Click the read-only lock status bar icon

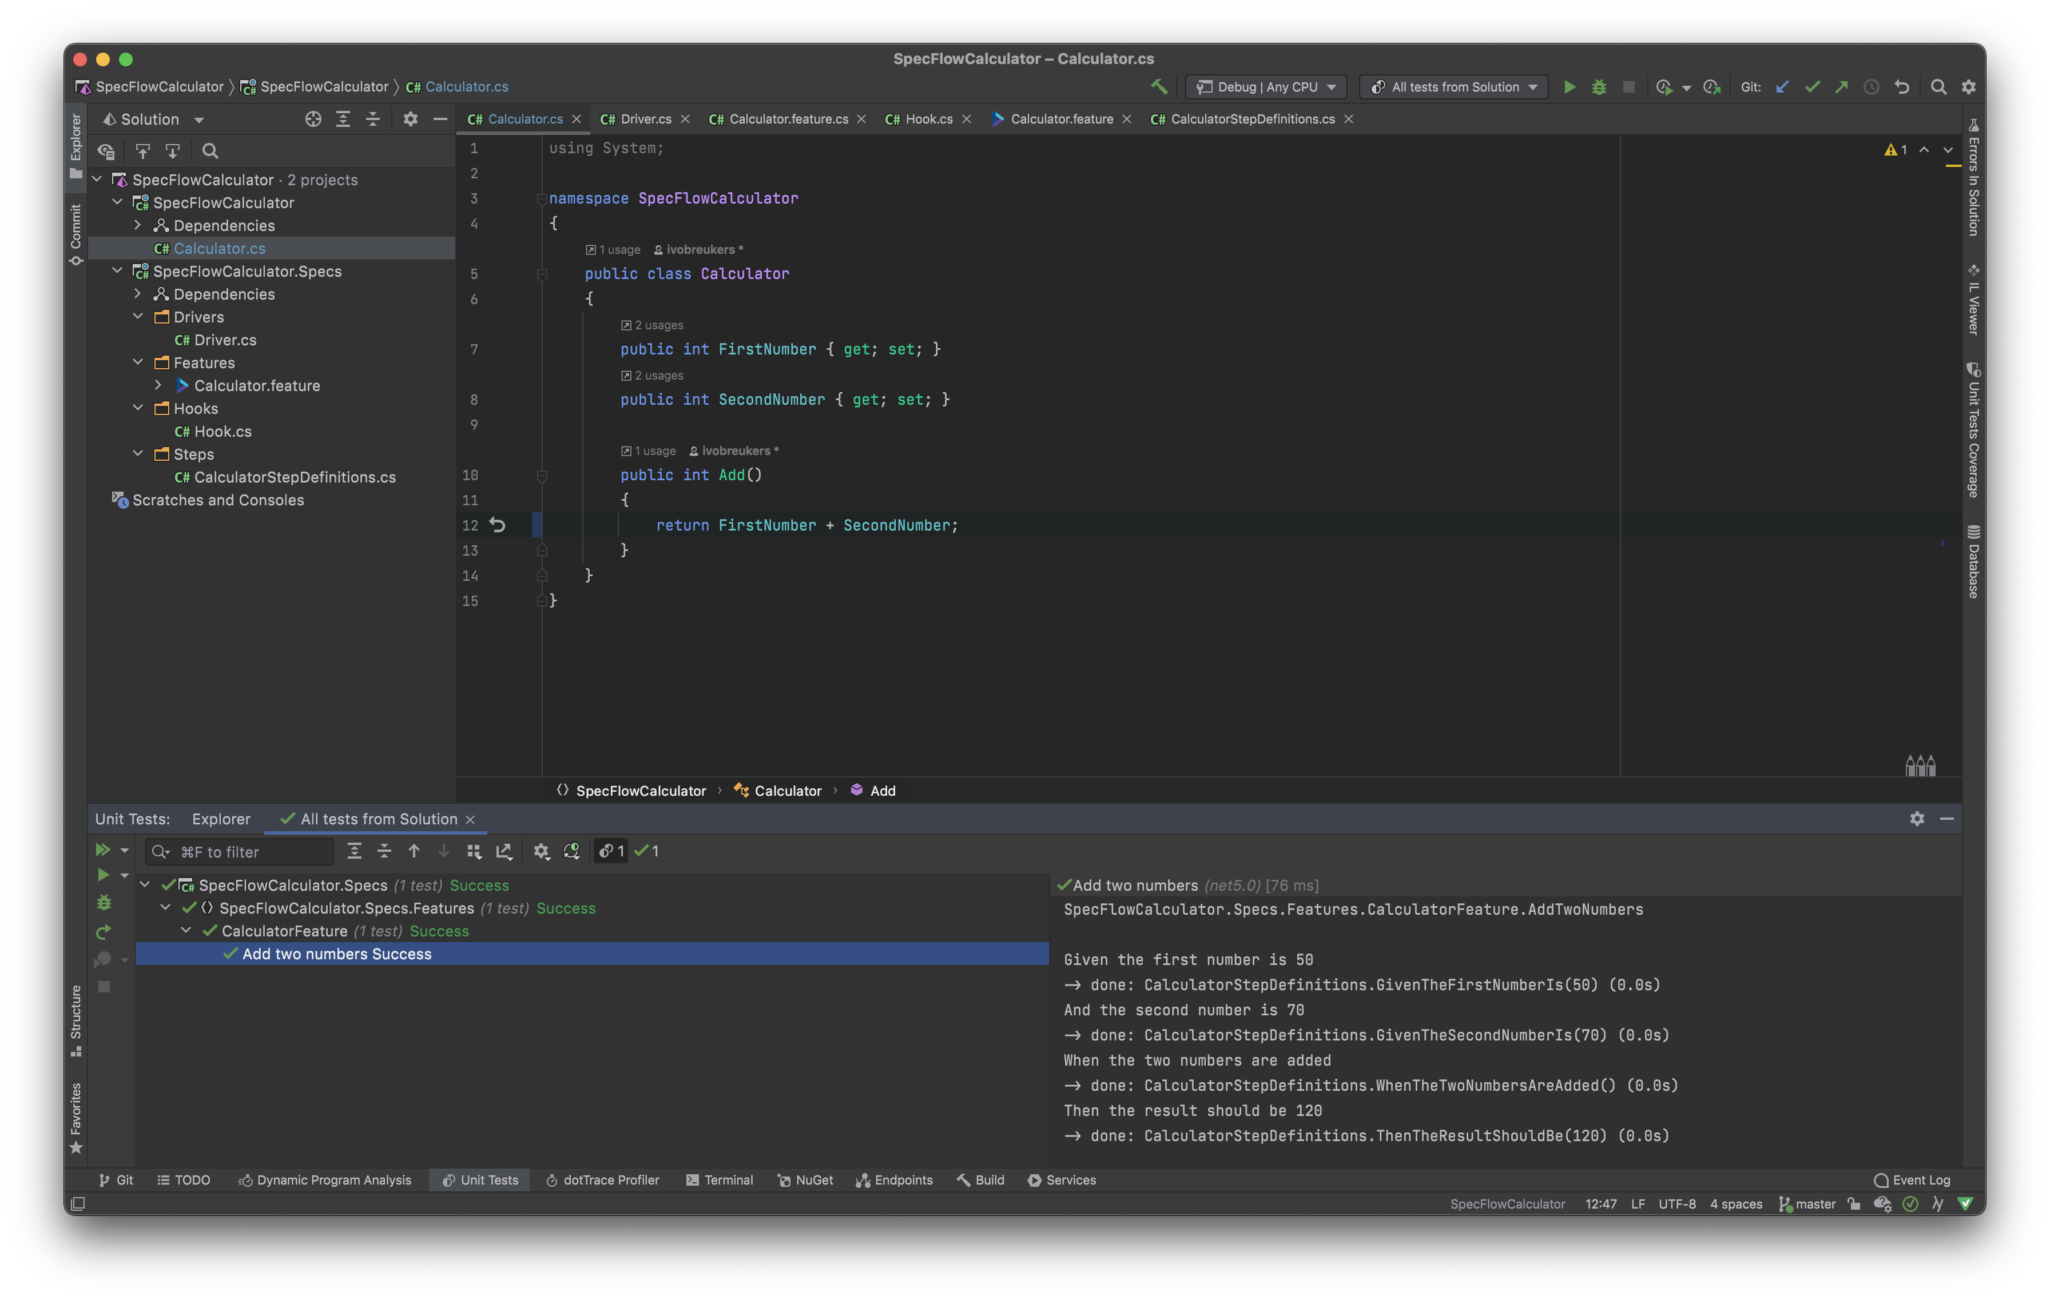click(1853, 1204)
